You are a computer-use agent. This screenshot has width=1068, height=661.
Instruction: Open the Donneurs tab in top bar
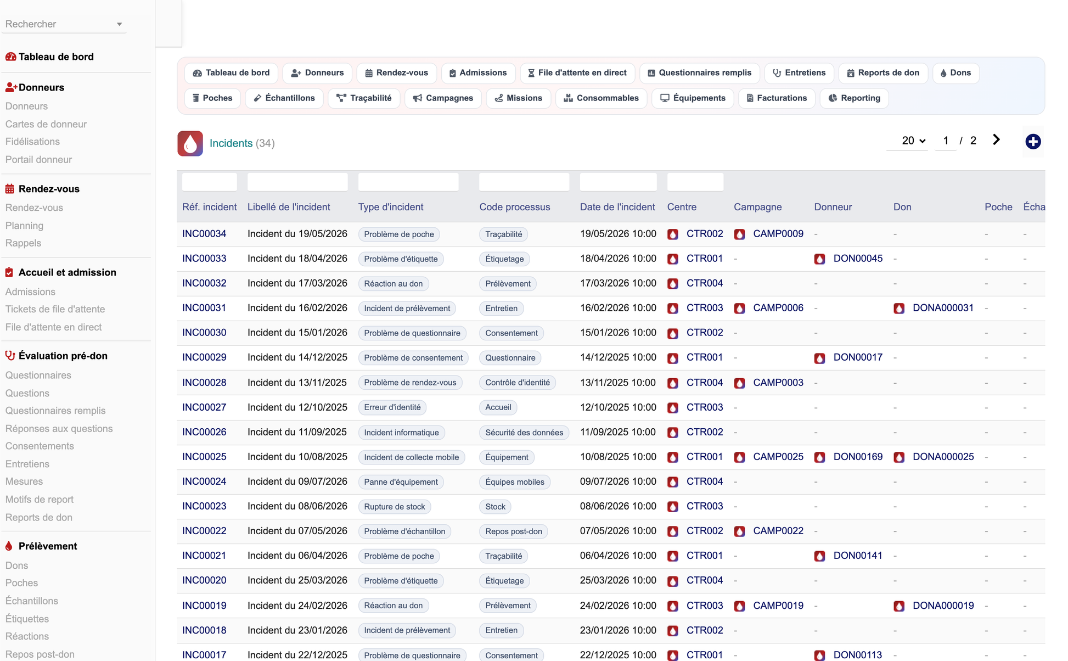tap(317, 73)
